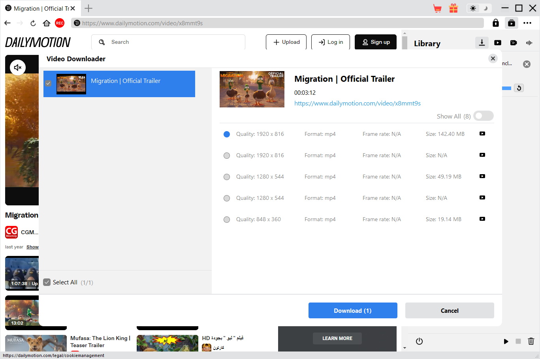This screenshot has height=359, width=540.
Task: Open a new tab with plus icon
Action: [88, 8]
